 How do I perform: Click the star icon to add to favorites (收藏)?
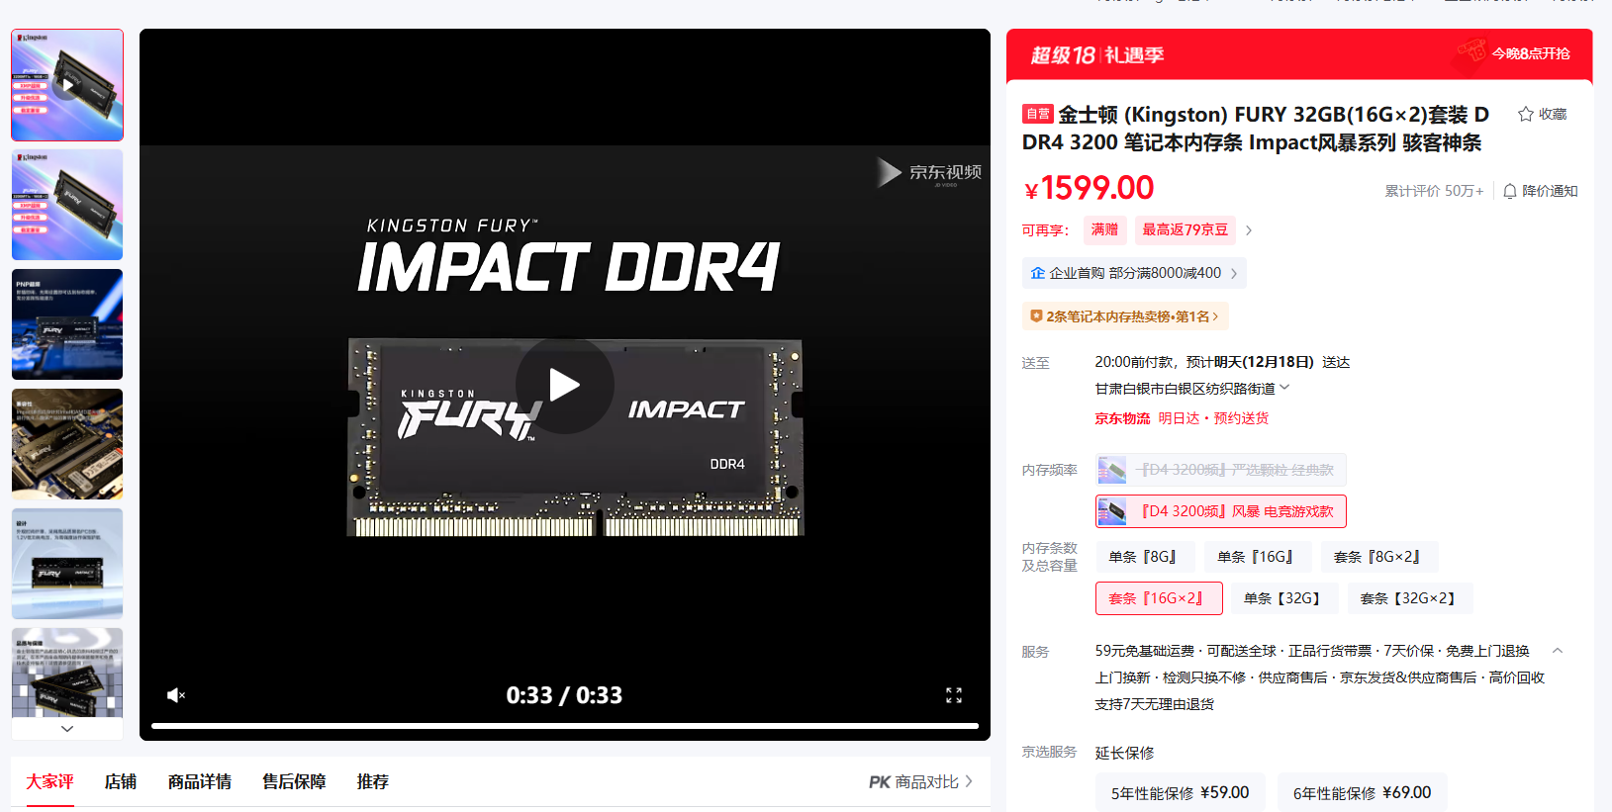[x=1525, y=114]
